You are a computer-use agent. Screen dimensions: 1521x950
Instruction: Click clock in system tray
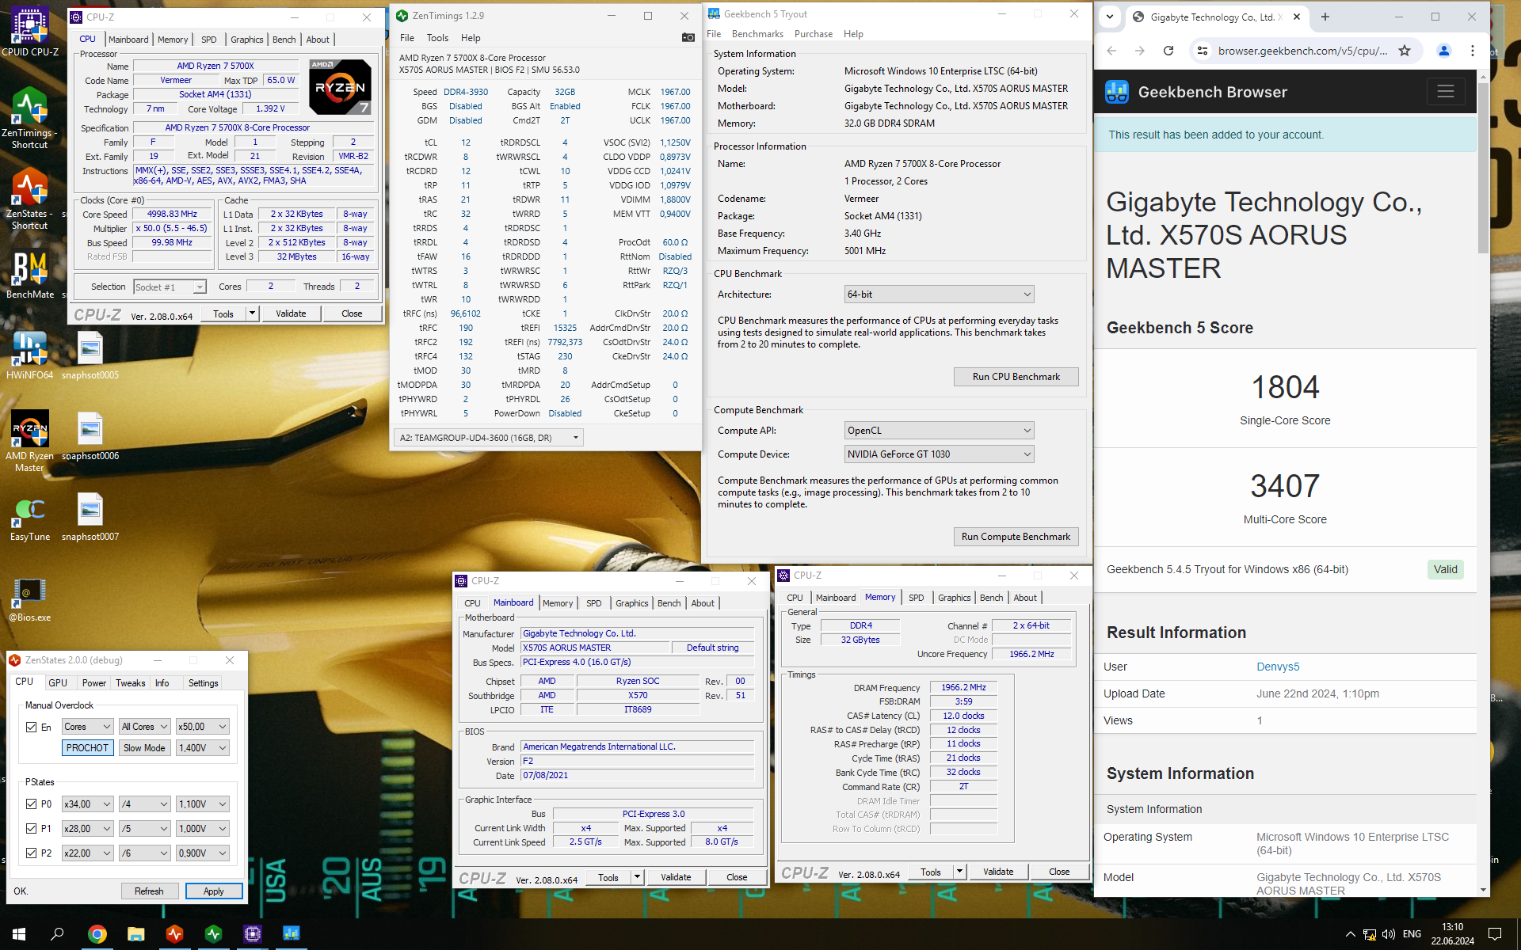coord(1452,934)
